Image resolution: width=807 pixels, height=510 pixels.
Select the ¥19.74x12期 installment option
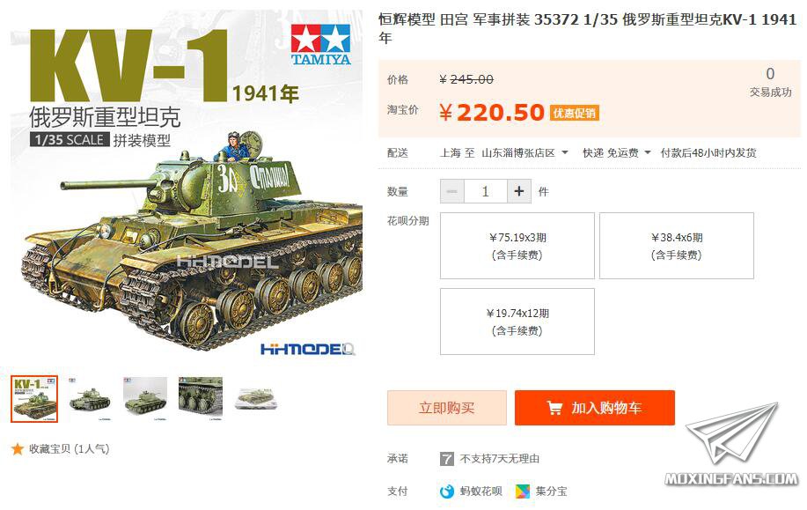pos(517,322)
